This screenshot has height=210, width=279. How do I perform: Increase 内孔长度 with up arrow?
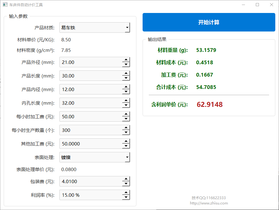pos(126,101)
